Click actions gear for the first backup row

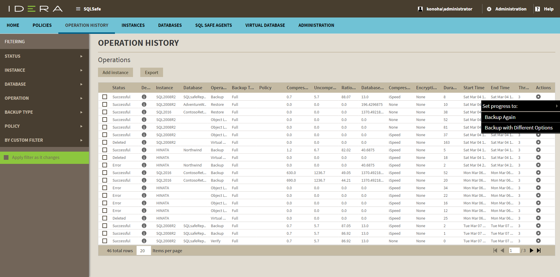[538, 97]
